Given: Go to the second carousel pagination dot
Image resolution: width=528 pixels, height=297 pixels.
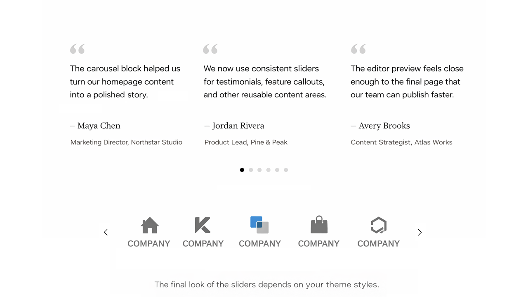Looking at the screenshot, I should pos(251,170).
